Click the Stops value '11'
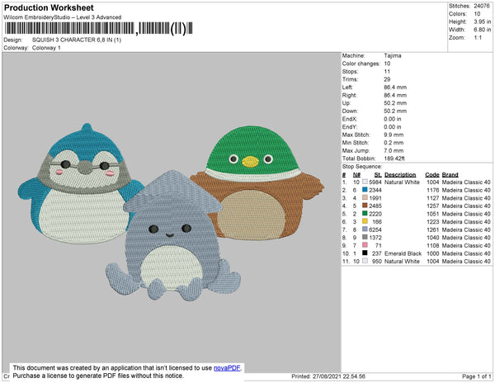This screenshot has height=383, width=495. click(x=387, y=72)
